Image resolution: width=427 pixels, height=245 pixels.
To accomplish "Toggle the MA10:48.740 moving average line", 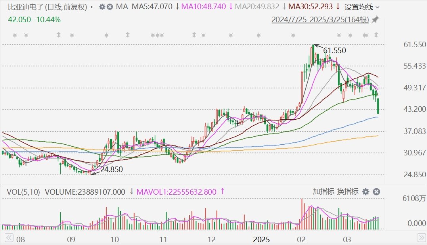I will 203,6.
